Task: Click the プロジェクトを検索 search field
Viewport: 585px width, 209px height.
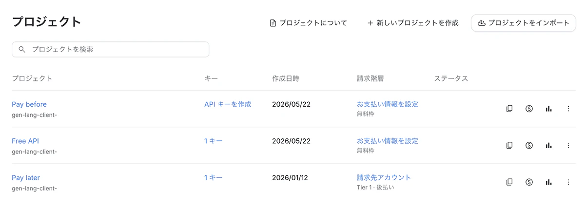Action: coord(111,49)
